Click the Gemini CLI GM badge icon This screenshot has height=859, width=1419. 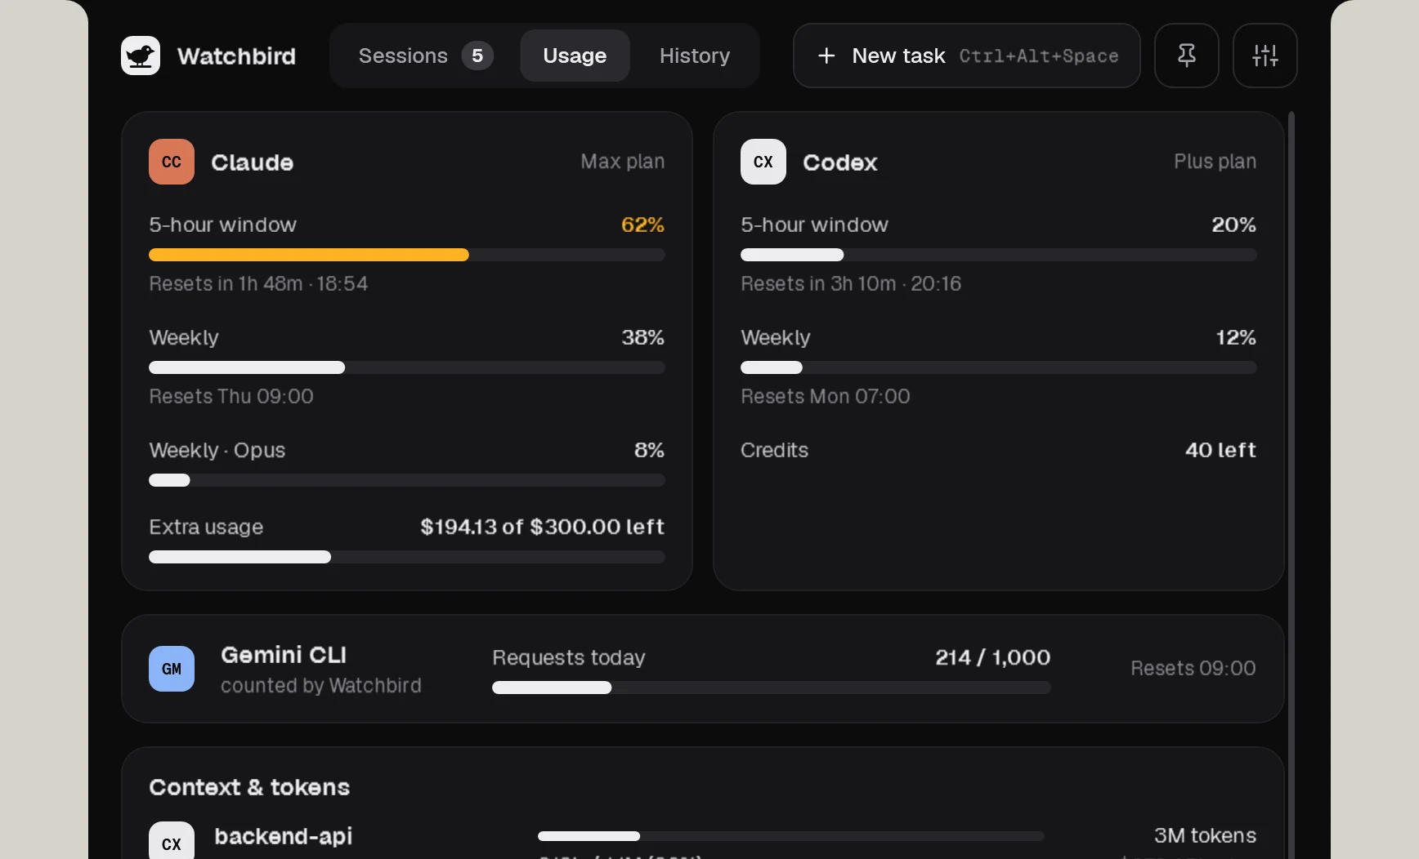coord(172,669)
